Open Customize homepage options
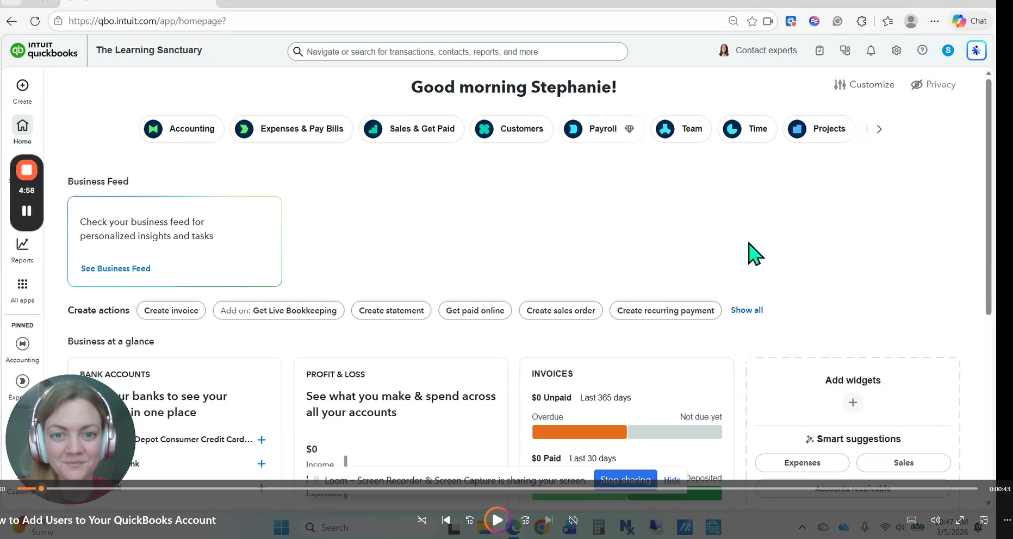 pyautogui.click(x=864, y=84)
